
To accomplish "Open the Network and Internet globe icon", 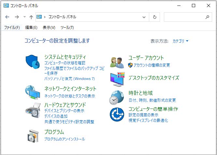I will coord(33,92).
